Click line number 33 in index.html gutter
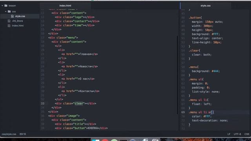Screen dimensions: 251x141 [43, 103]
